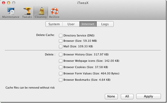Click the 'Cache files can be removed without risk' text
This screenshot has height=103, width=167.
(30, 88)
